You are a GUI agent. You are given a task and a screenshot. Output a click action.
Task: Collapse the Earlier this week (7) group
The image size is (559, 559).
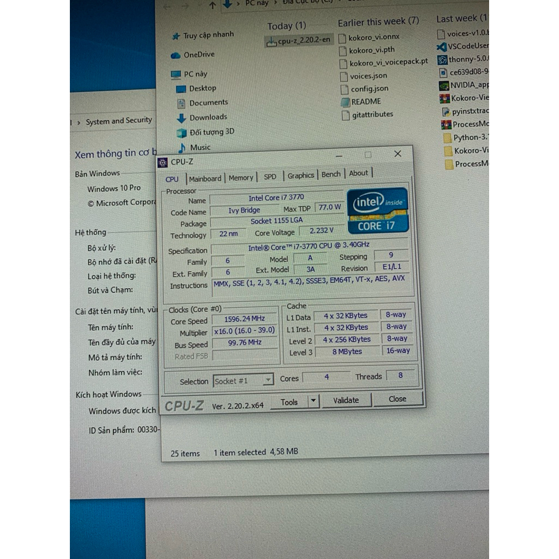378,22
